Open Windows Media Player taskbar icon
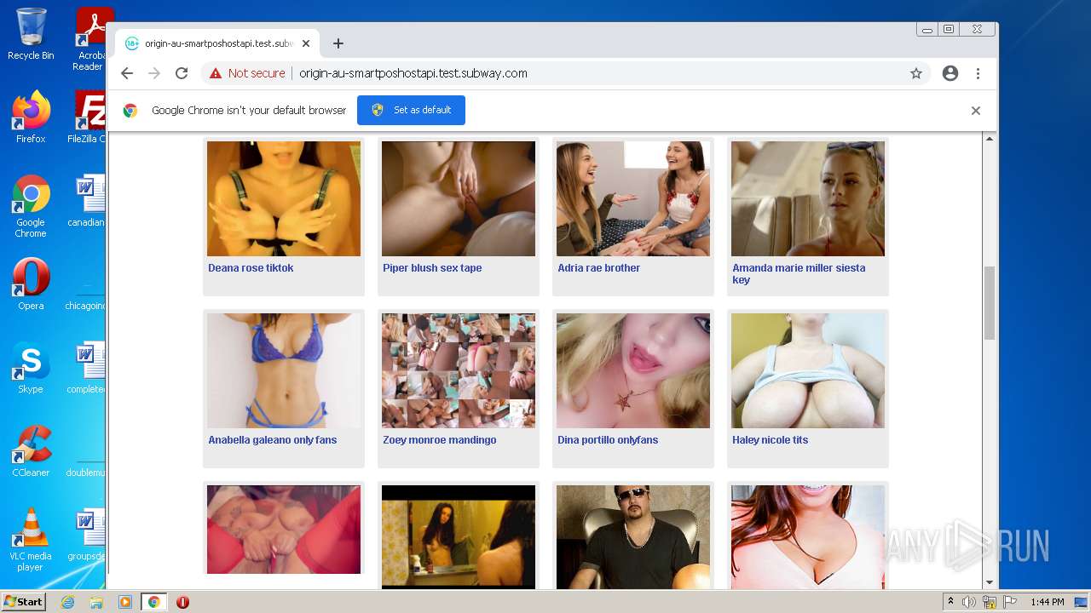Viewport: 1091px width, 613px height. tap(124, 602)
